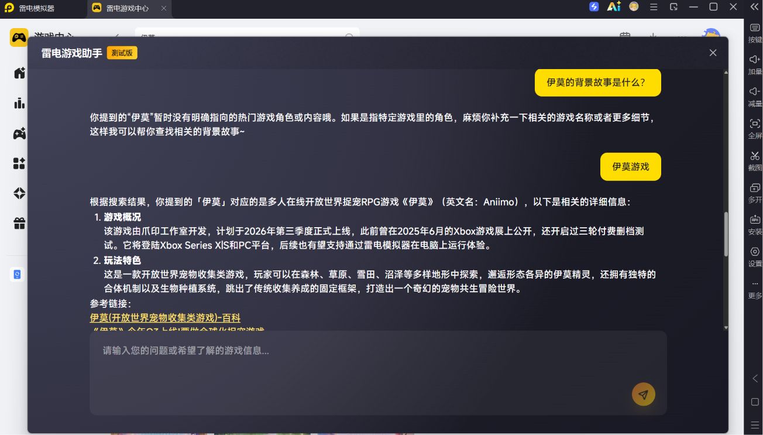Viewport: 763px width, 435px height.
Task: Click the yellow Game Center logo
Action: (x=19, y=37)
